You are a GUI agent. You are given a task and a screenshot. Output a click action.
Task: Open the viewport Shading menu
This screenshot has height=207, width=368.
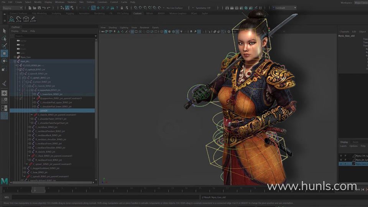tap(112, 28)
